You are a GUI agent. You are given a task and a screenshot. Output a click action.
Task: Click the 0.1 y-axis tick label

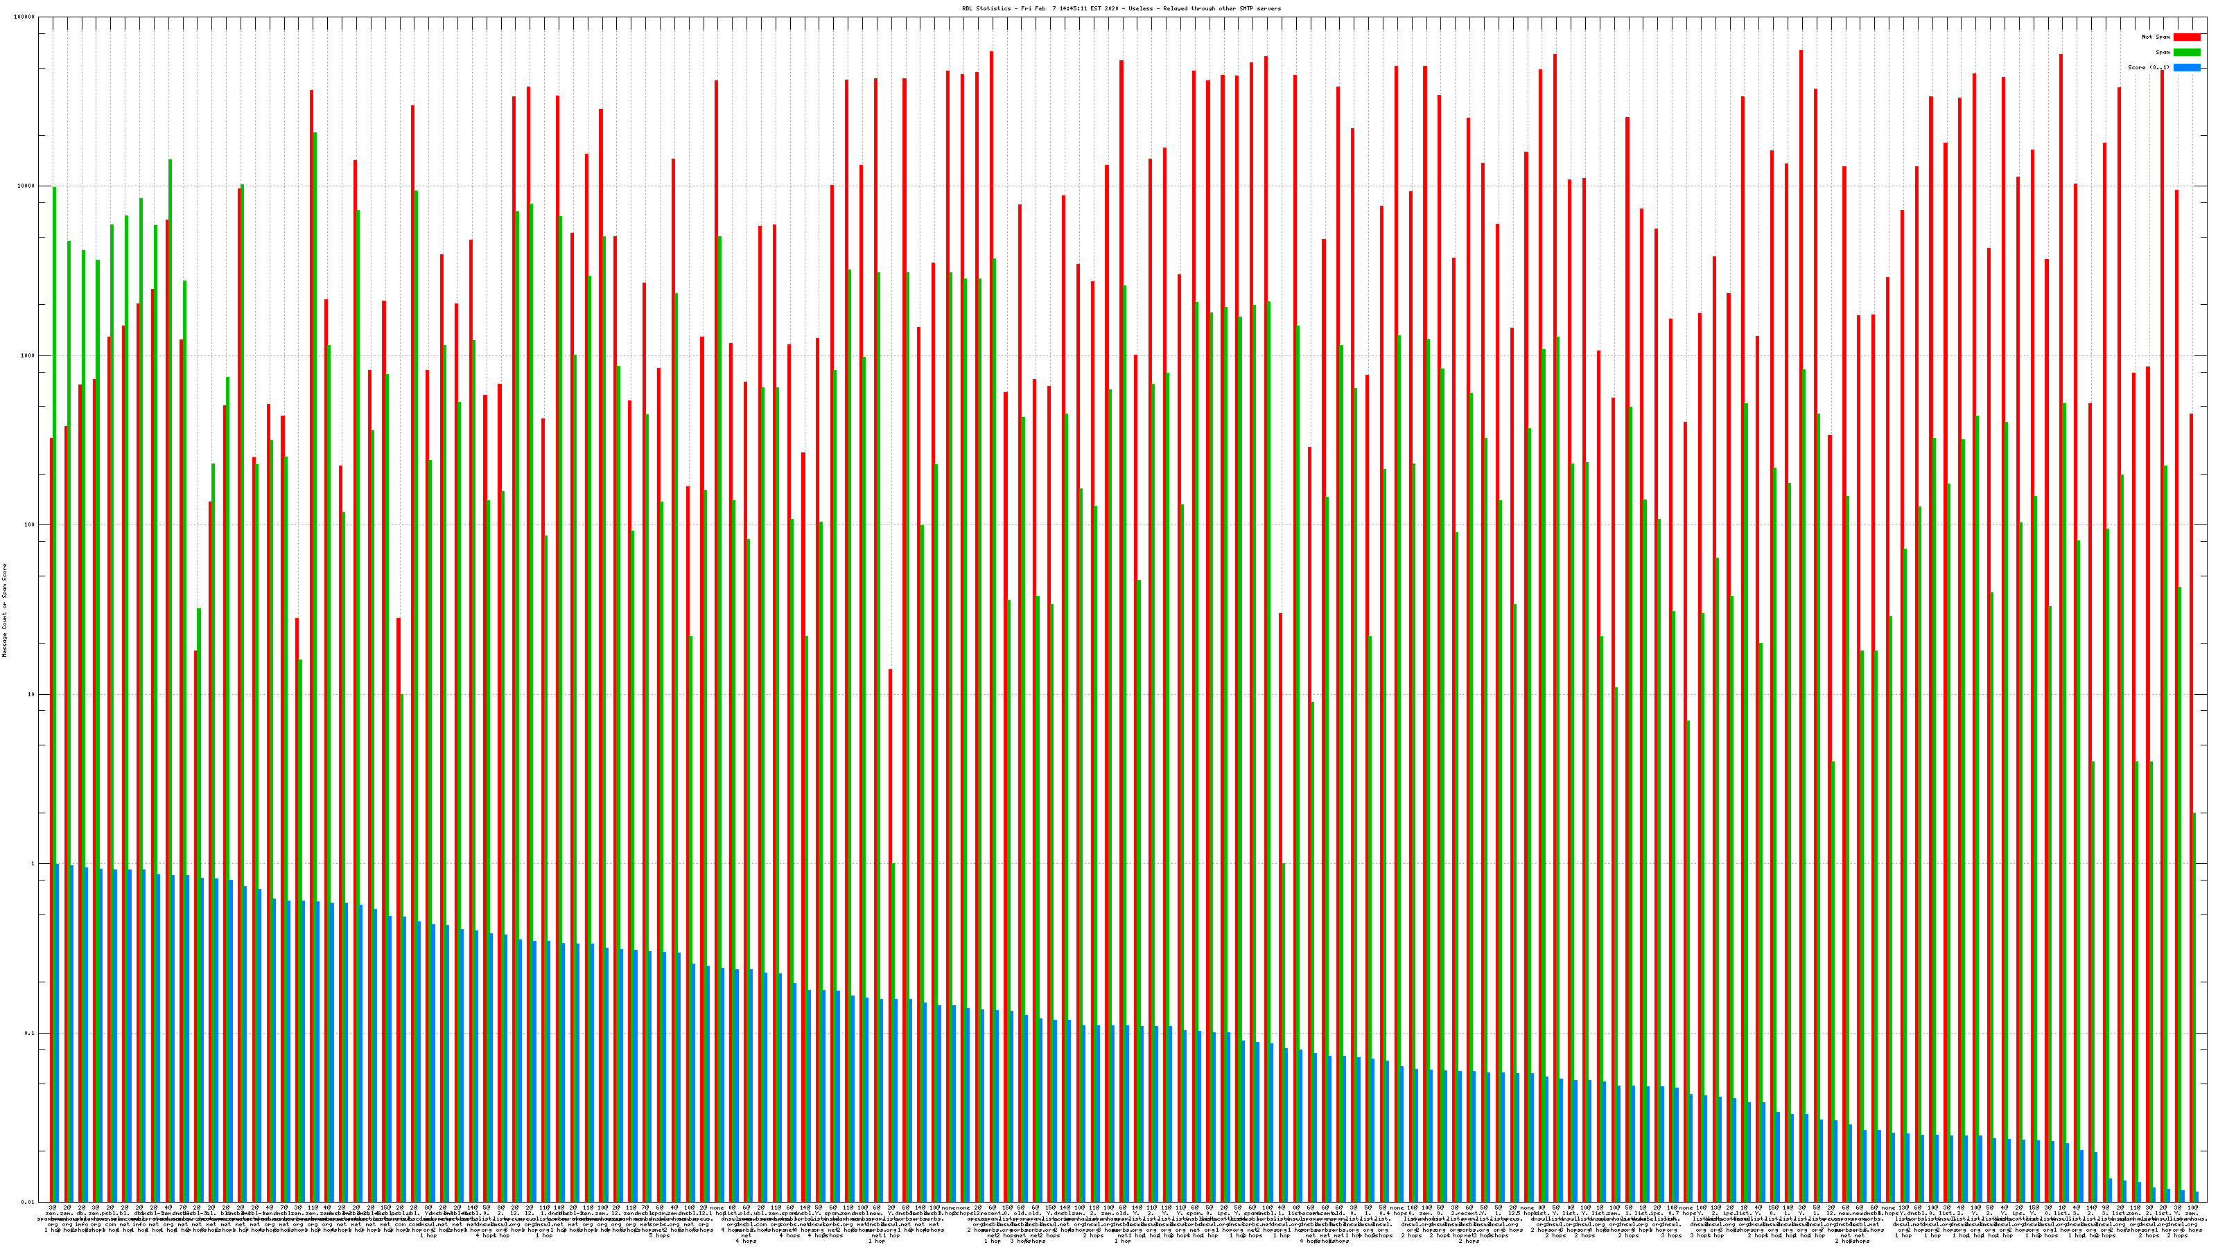(x=30, y=1033)
